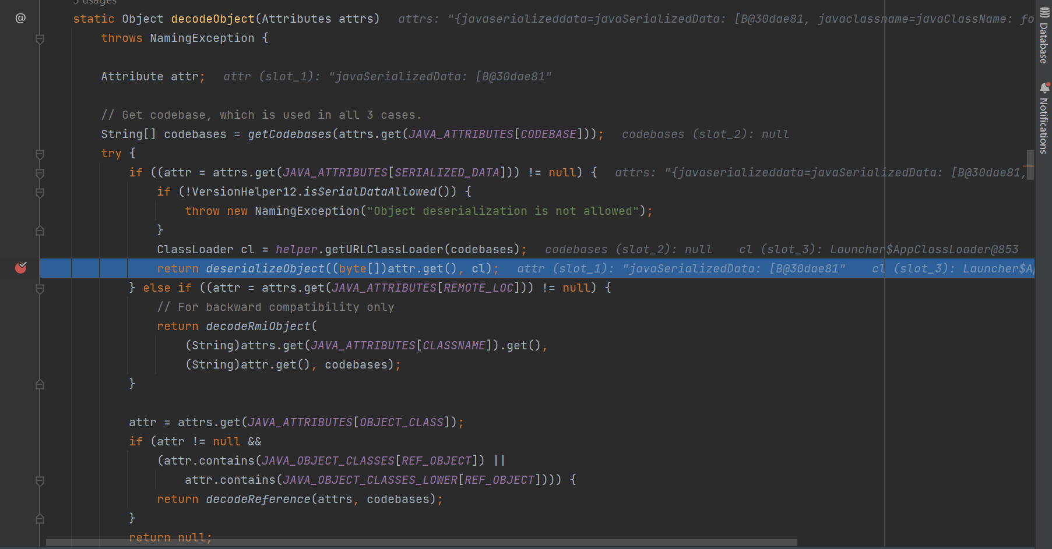Click isSerialDataAllowed method reference
Viewport: 1052px width, 549px height.
(x=370, y=192)
